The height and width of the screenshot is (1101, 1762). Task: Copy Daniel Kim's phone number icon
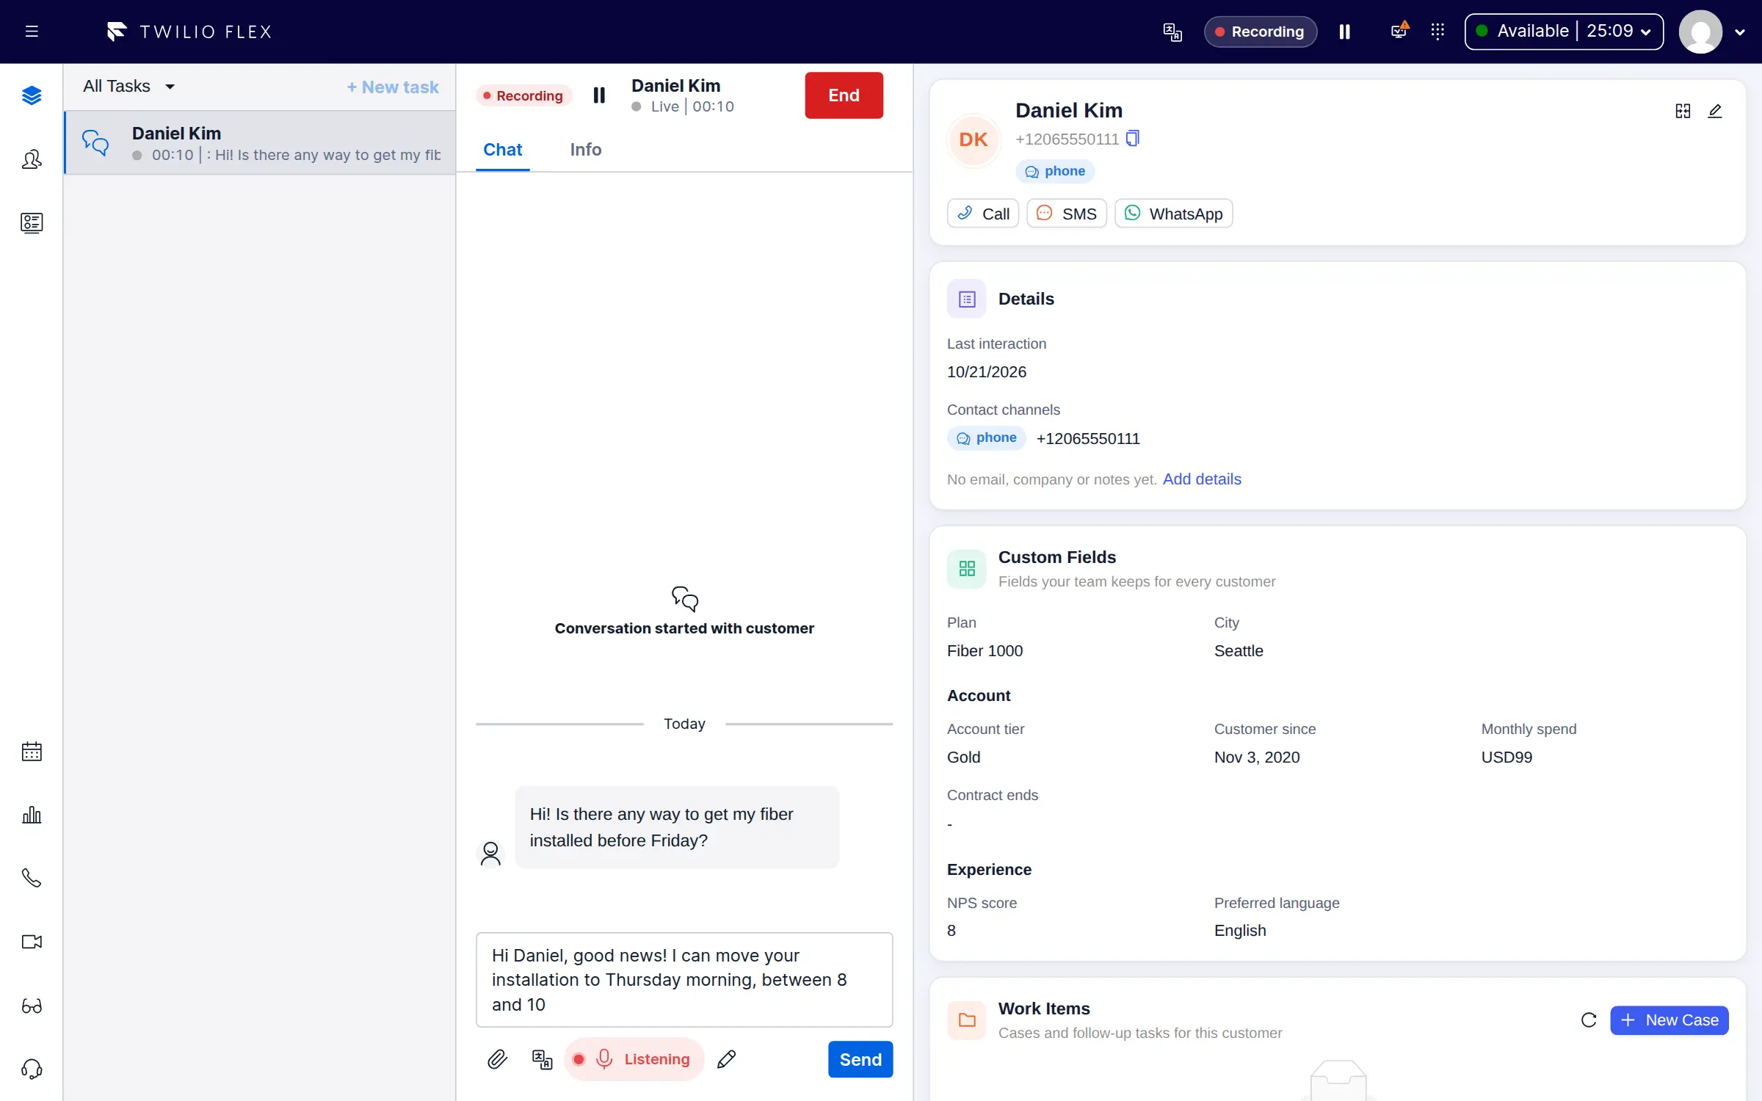pos(1133,139)
